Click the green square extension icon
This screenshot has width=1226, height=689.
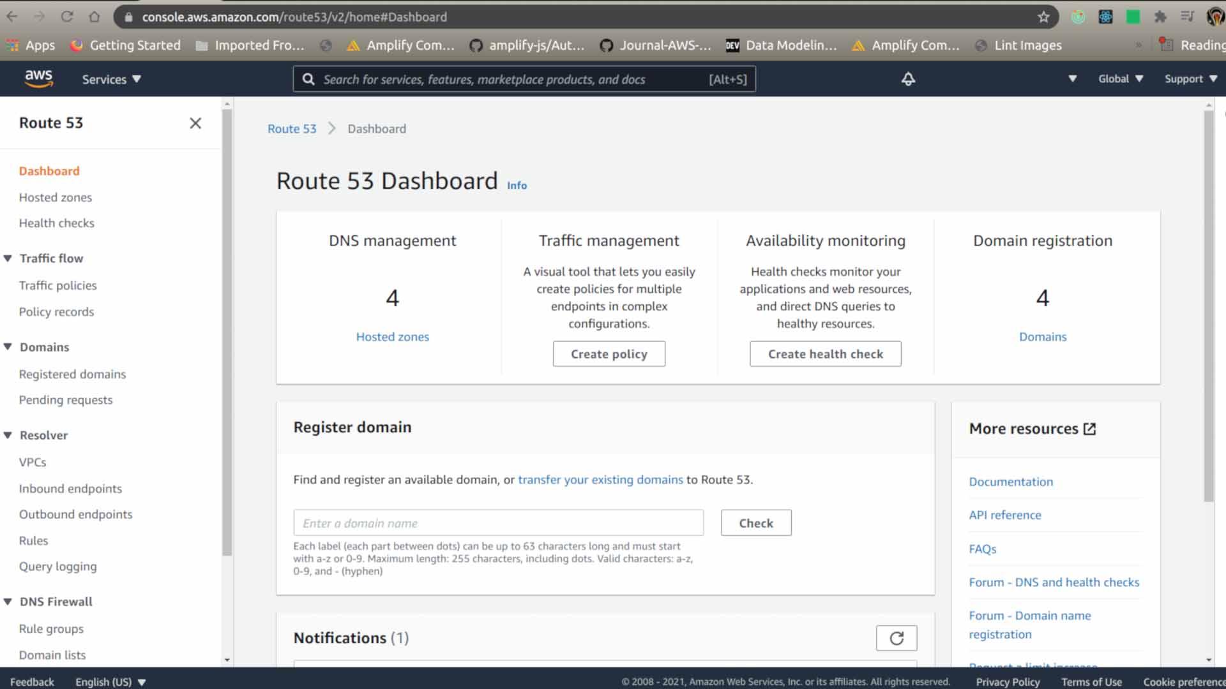1133,17
